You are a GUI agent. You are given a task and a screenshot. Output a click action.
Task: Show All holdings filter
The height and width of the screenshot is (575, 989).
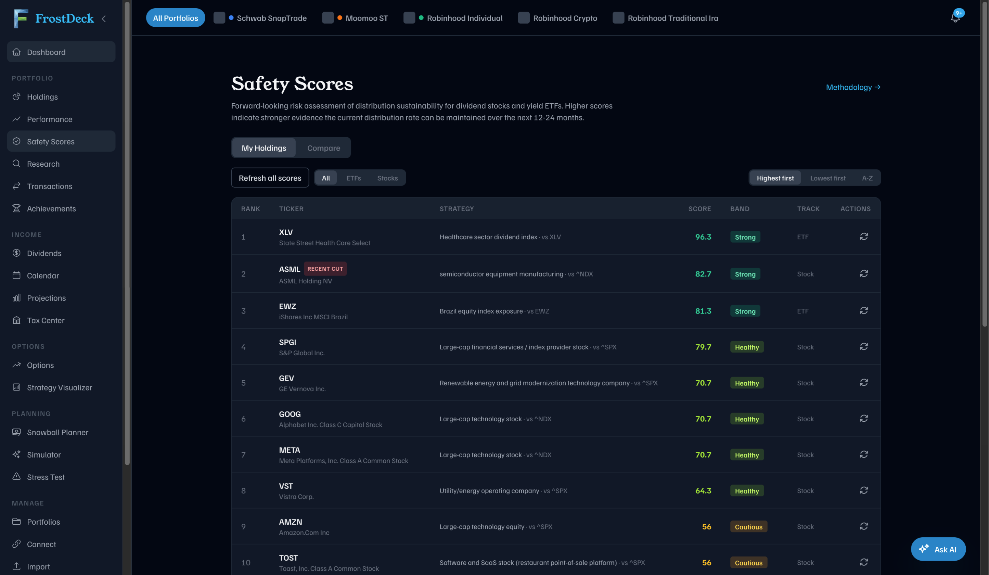(x=326, y=178)
